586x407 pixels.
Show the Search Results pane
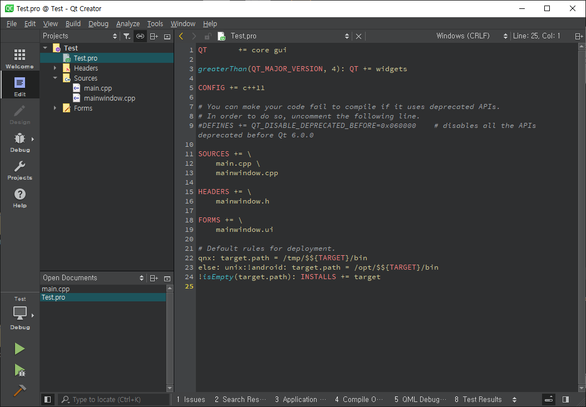240,400
